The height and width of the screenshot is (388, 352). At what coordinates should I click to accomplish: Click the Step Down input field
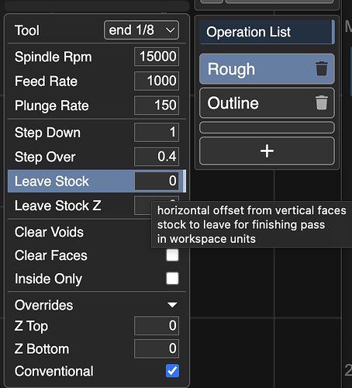[157, 133]
